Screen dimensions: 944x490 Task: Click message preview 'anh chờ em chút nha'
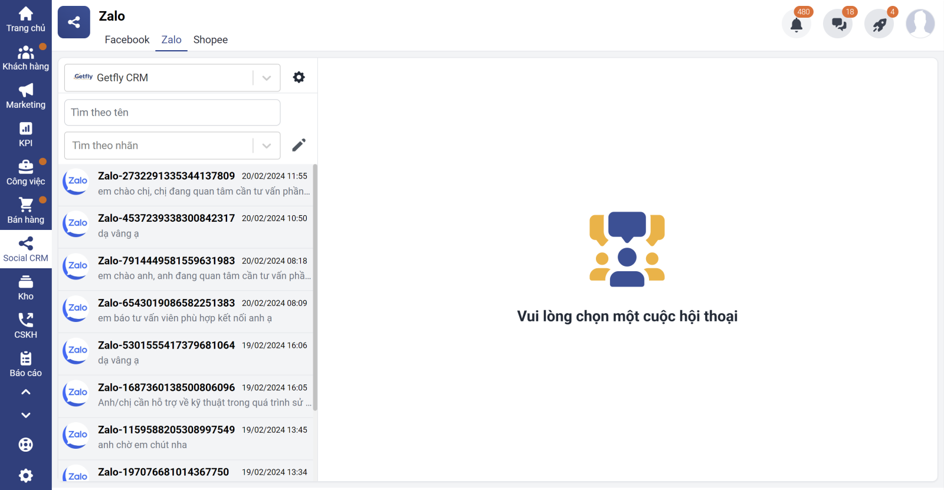[142, 445]
